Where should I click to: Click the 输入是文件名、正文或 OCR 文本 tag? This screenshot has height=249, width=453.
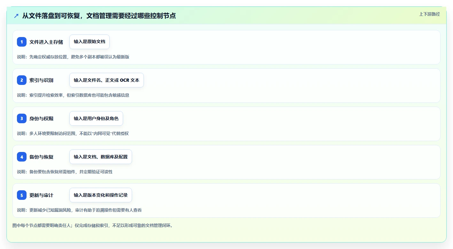[x=106, y=80]
